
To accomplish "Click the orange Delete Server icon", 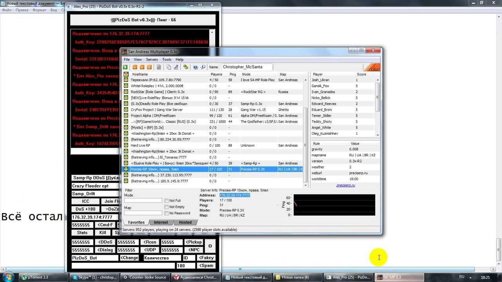I will [x=142, y=67].
